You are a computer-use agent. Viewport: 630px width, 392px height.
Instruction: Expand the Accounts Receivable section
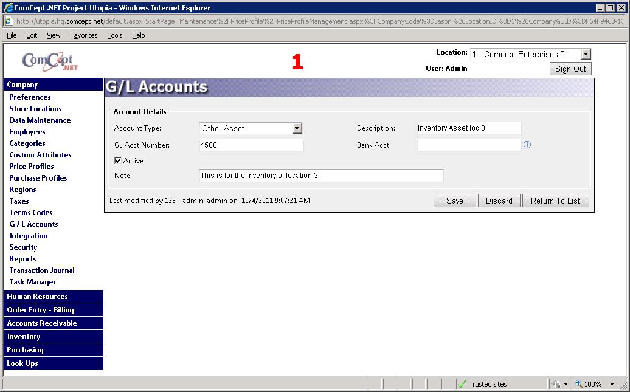42,323
